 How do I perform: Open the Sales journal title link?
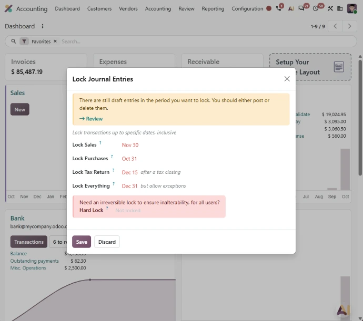coord(17,93)
